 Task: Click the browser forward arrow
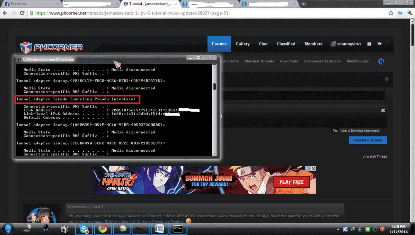coord(13,13)
